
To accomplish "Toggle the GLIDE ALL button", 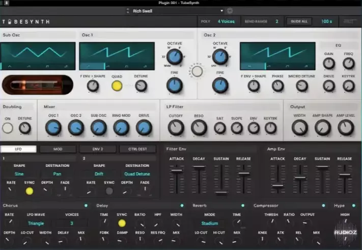I will [299, 21].
